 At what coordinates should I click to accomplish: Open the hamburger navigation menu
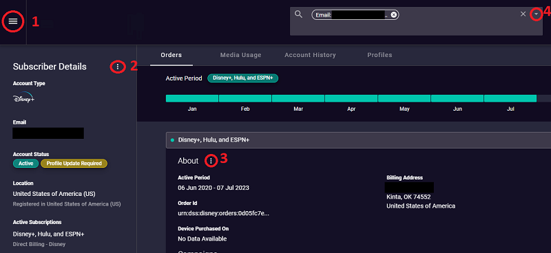click(13, 21)
